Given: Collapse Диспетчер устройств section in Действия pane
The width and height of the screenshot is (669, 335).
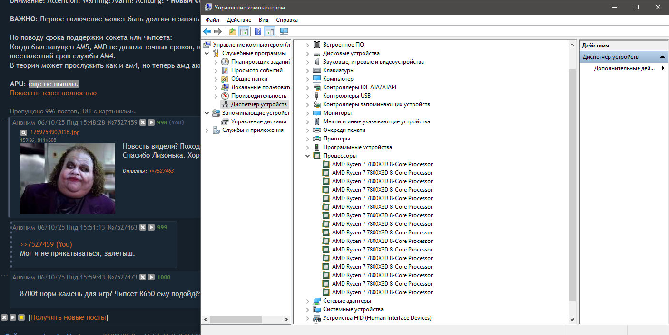Looking at the screenshot, I should (x=663, y=57).
